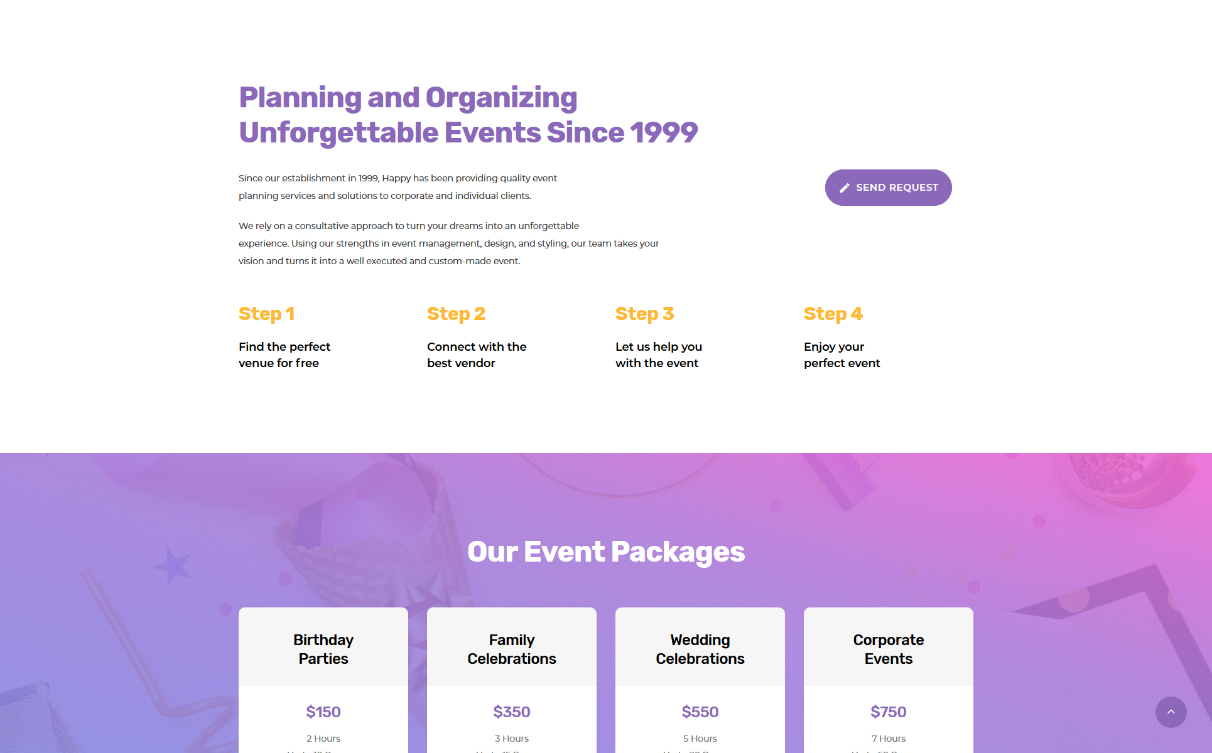Click the pencil icon in Send Request
Viewport: 1212px width, 753px height.
tap(845, 188)
